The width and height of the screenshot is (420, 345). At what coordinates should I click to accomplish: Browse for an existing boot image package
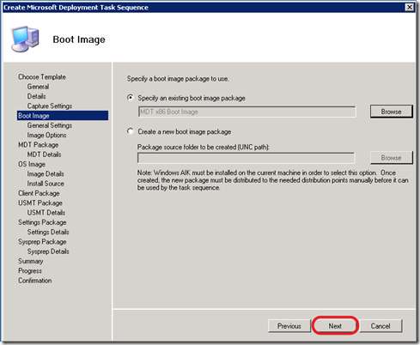tap(391, 112)
